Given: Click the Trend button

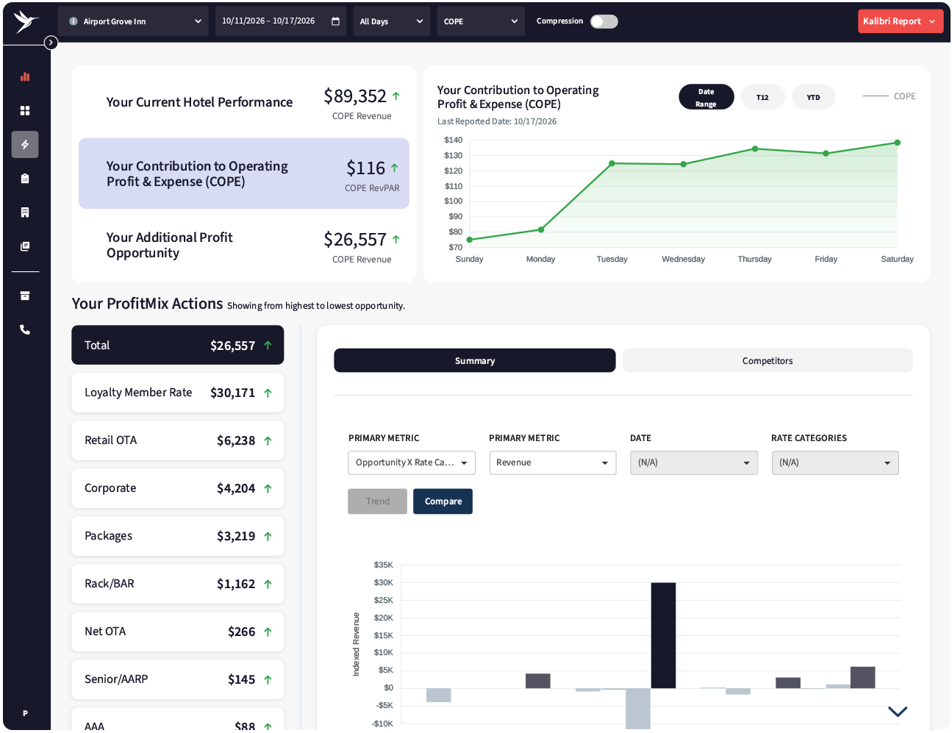Looking at the screenshot, I should pos(378,501).
